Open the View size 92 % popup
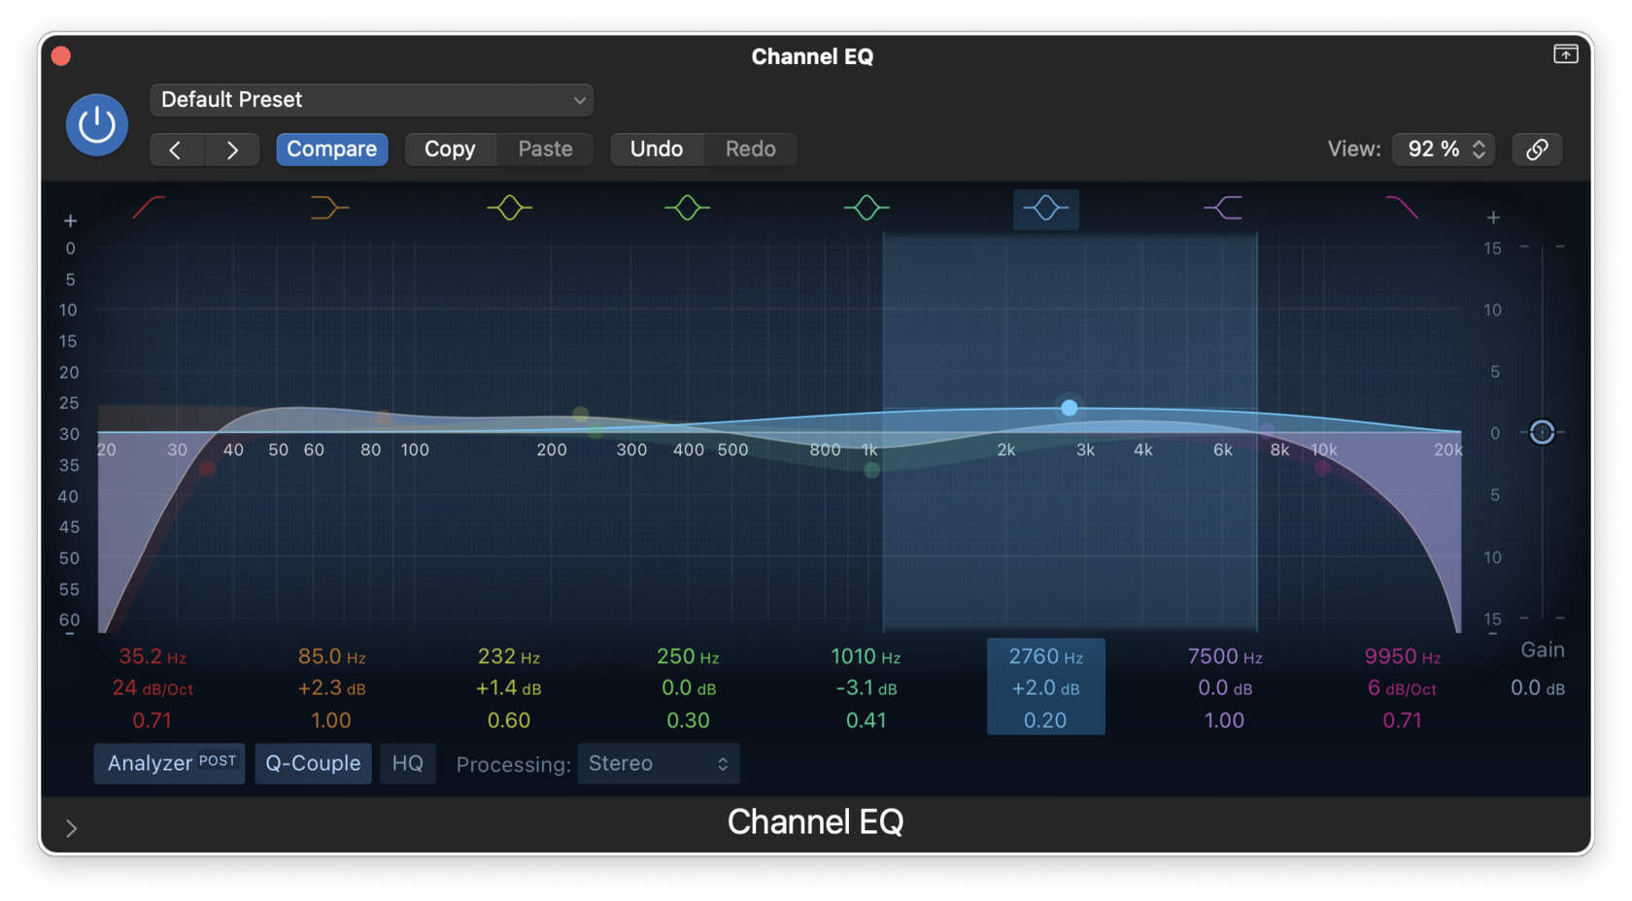This screenshot has height=901, width=1632. [x=1444, y=150]
